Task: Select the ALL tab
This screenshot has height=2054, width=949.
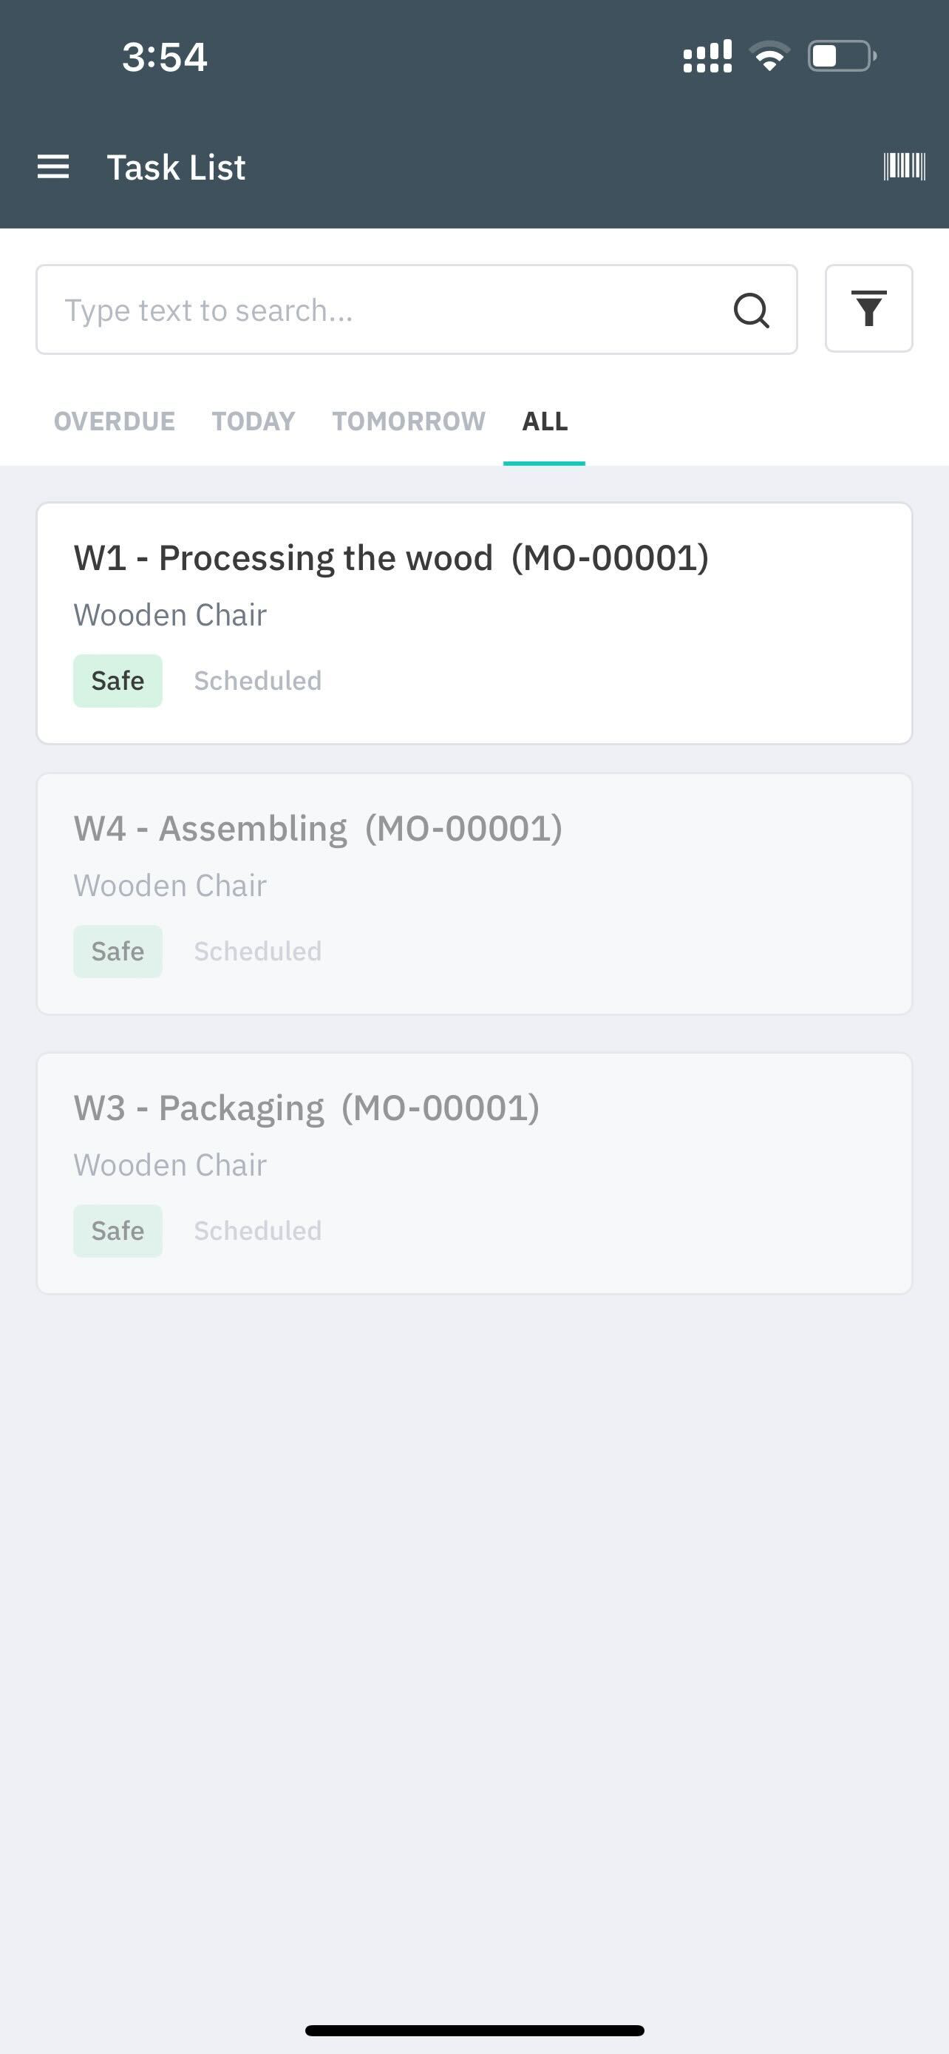Action: (x=545, y=421)
